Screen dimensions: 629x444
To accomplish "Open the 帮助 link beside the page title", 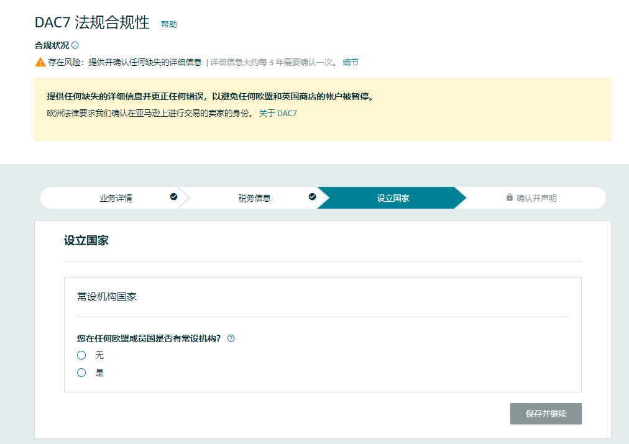I will coord(168,24).
